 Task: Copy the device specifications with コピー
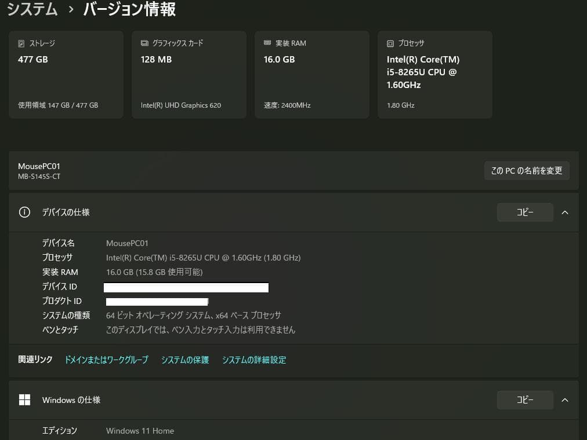(524, 212)
